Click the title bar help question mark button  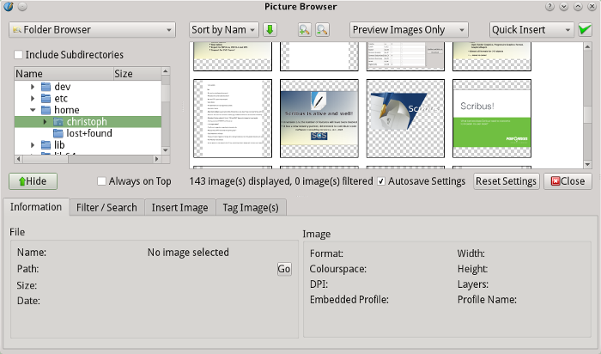click(549, 7)
